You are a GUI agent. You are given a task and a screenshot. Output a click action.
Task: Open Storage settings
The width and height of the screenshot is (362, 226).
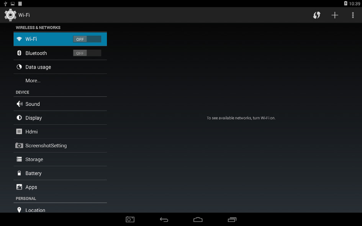coord(60,159)
